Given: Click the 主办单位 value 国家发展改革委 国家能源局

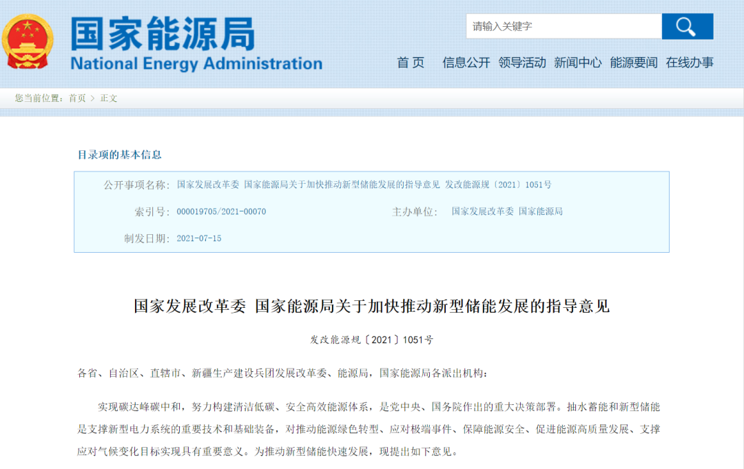Looking at the screenshot, I should coord(507,211).
